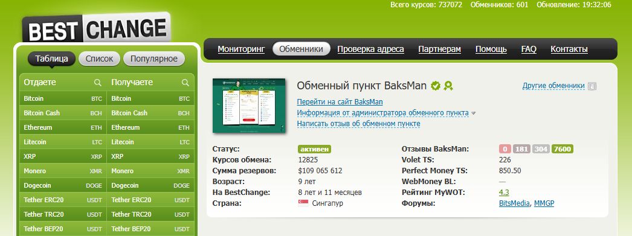632x236 pixels.
Task: Select Dogecoin in the Получаете column
Action: pyautogui.click(x=150, y=186)
